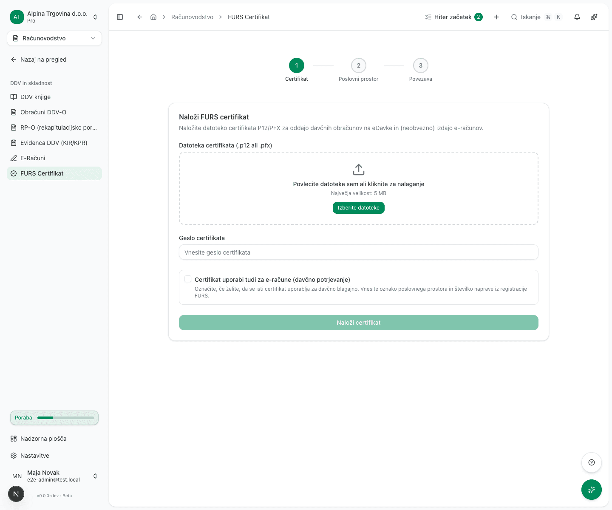The width and height of the screenshot is (612, 510).
Task: Open AI sparkle icon in the top bar
Action: [594, 17]
